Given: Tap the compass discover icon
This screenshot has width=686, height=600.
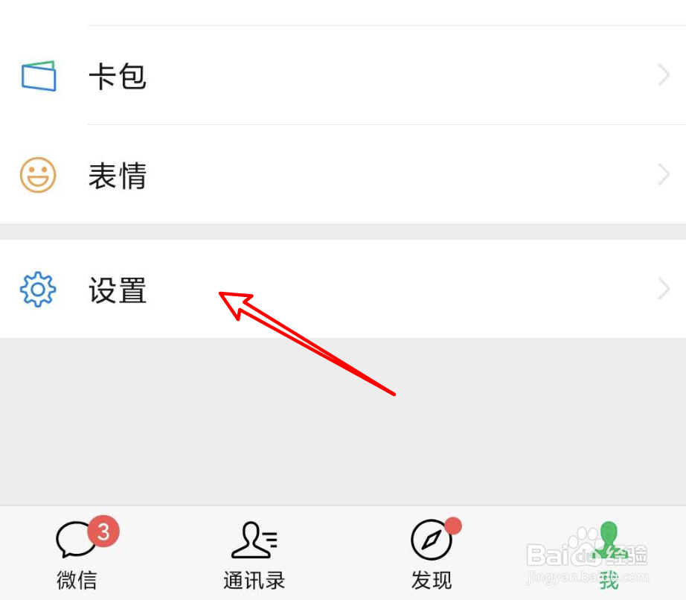Looking at the screenshot, I should tap(432, 540).
